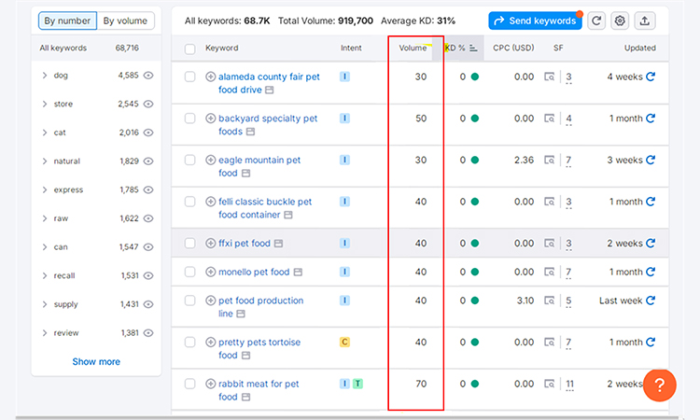Expand the cat keyword group
This screenshot has width=700, height=420.
pyautogui.click(x=45, y=133)
